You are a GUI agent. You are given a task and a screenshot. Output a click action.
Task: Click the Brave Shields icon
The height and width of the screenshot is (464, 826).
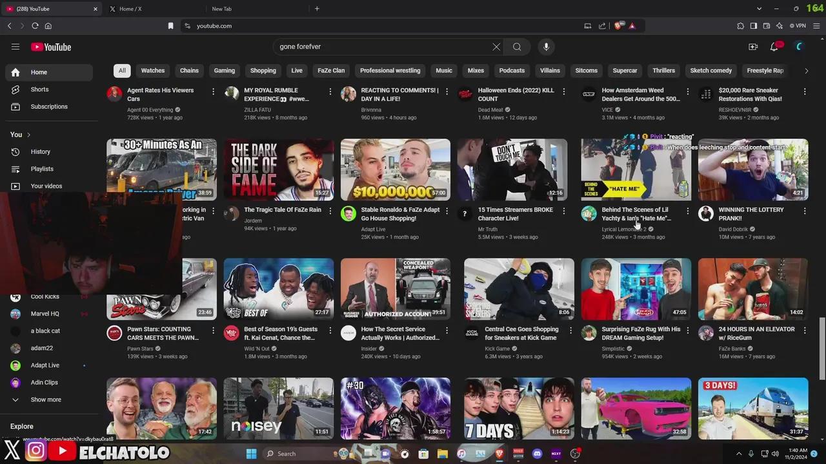618,26
